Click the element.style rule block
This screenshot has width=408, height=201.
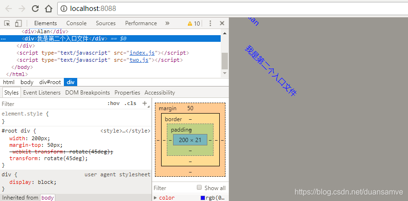[76, 117]
